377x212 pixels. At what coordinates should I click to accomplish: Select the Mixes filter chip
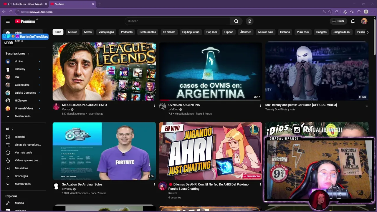[x=88, y=32]
